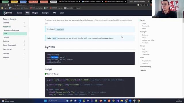184x103 pixels.
Task: Open the PlanPoker bookmark
Action: pyautogui.click(x=25, y=8)
